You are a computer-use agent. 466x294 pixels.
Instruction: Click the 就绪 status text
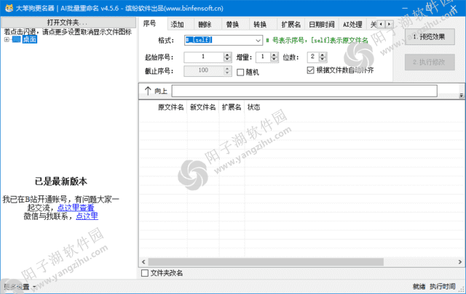(419, 286)
